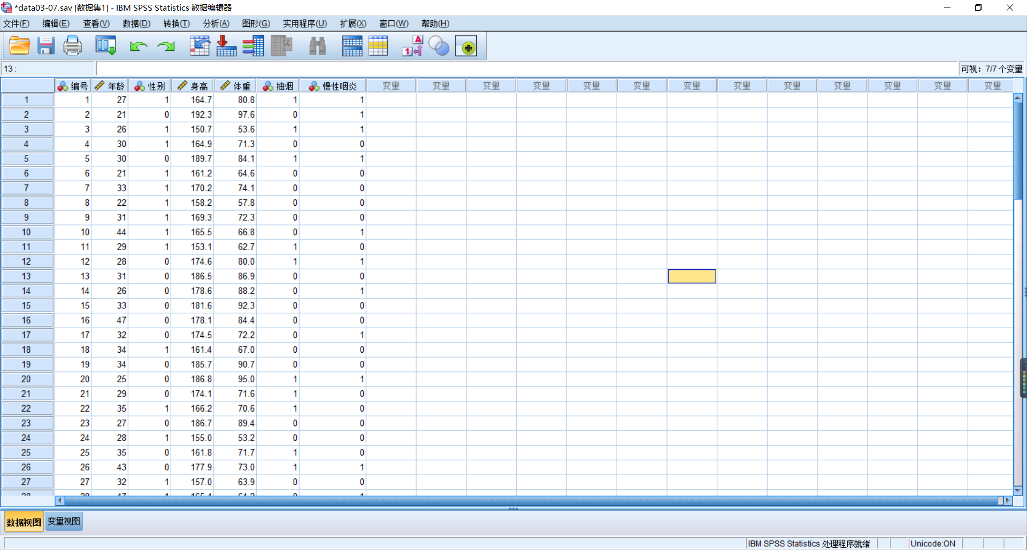Click the horizontal scrollbar left arrow
The image size is (1027, 550).
coord(59,501)
